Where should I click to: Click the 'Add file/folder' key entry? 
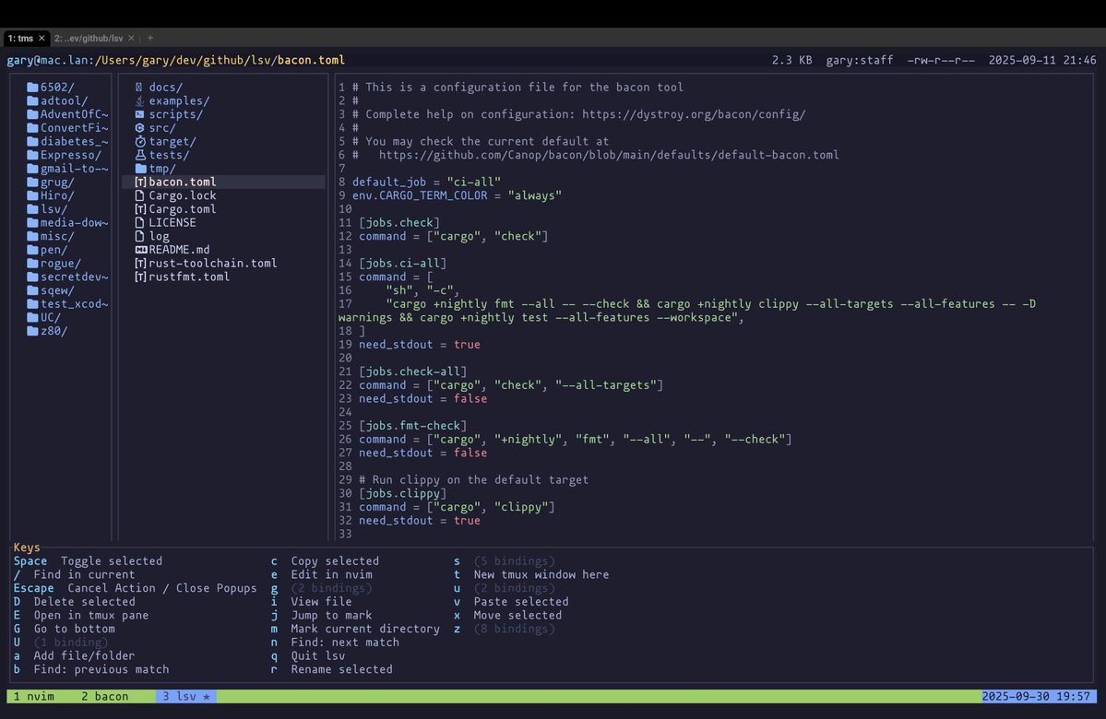point(74,655)
